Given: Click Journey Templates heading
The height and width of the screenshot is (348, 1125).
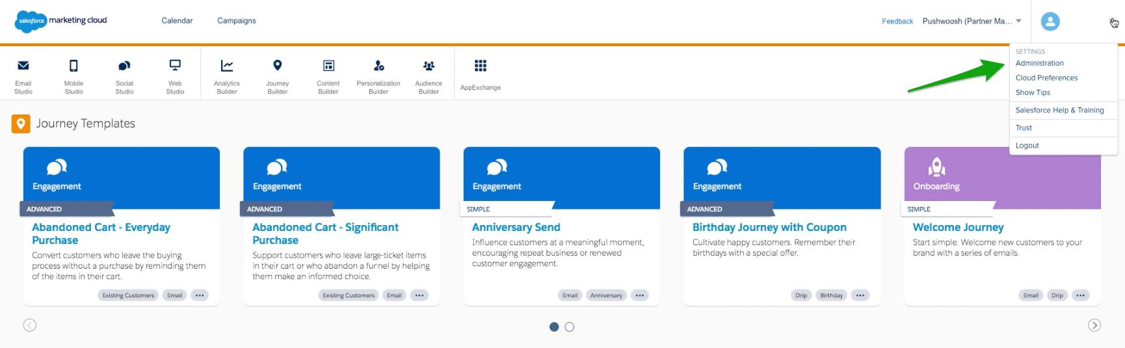Looking at the screenshot, I should 85,124.
